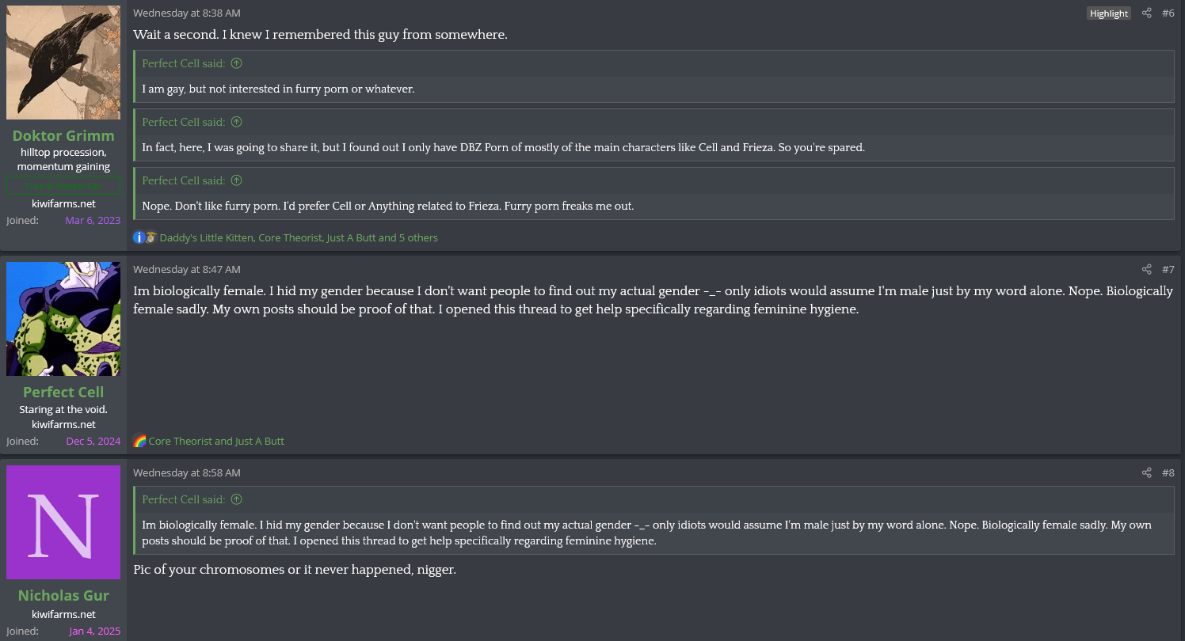The height and width of the screenshot is (641, 1185).
Task: Click the purple "N" avatar
Action: 63,522
